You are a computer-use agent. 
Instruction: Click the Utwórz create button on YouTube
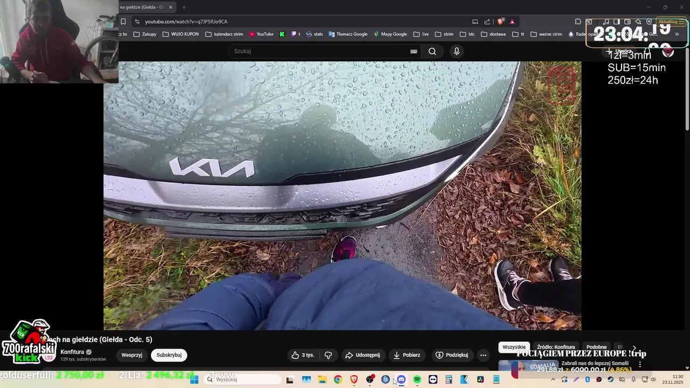(619, 51)
